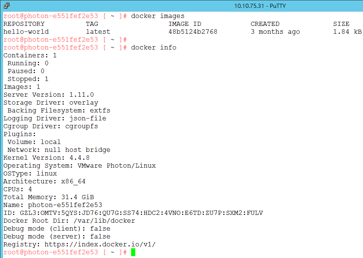
Task: Click the 'docker images' command text
Action: tap(158, 16)
